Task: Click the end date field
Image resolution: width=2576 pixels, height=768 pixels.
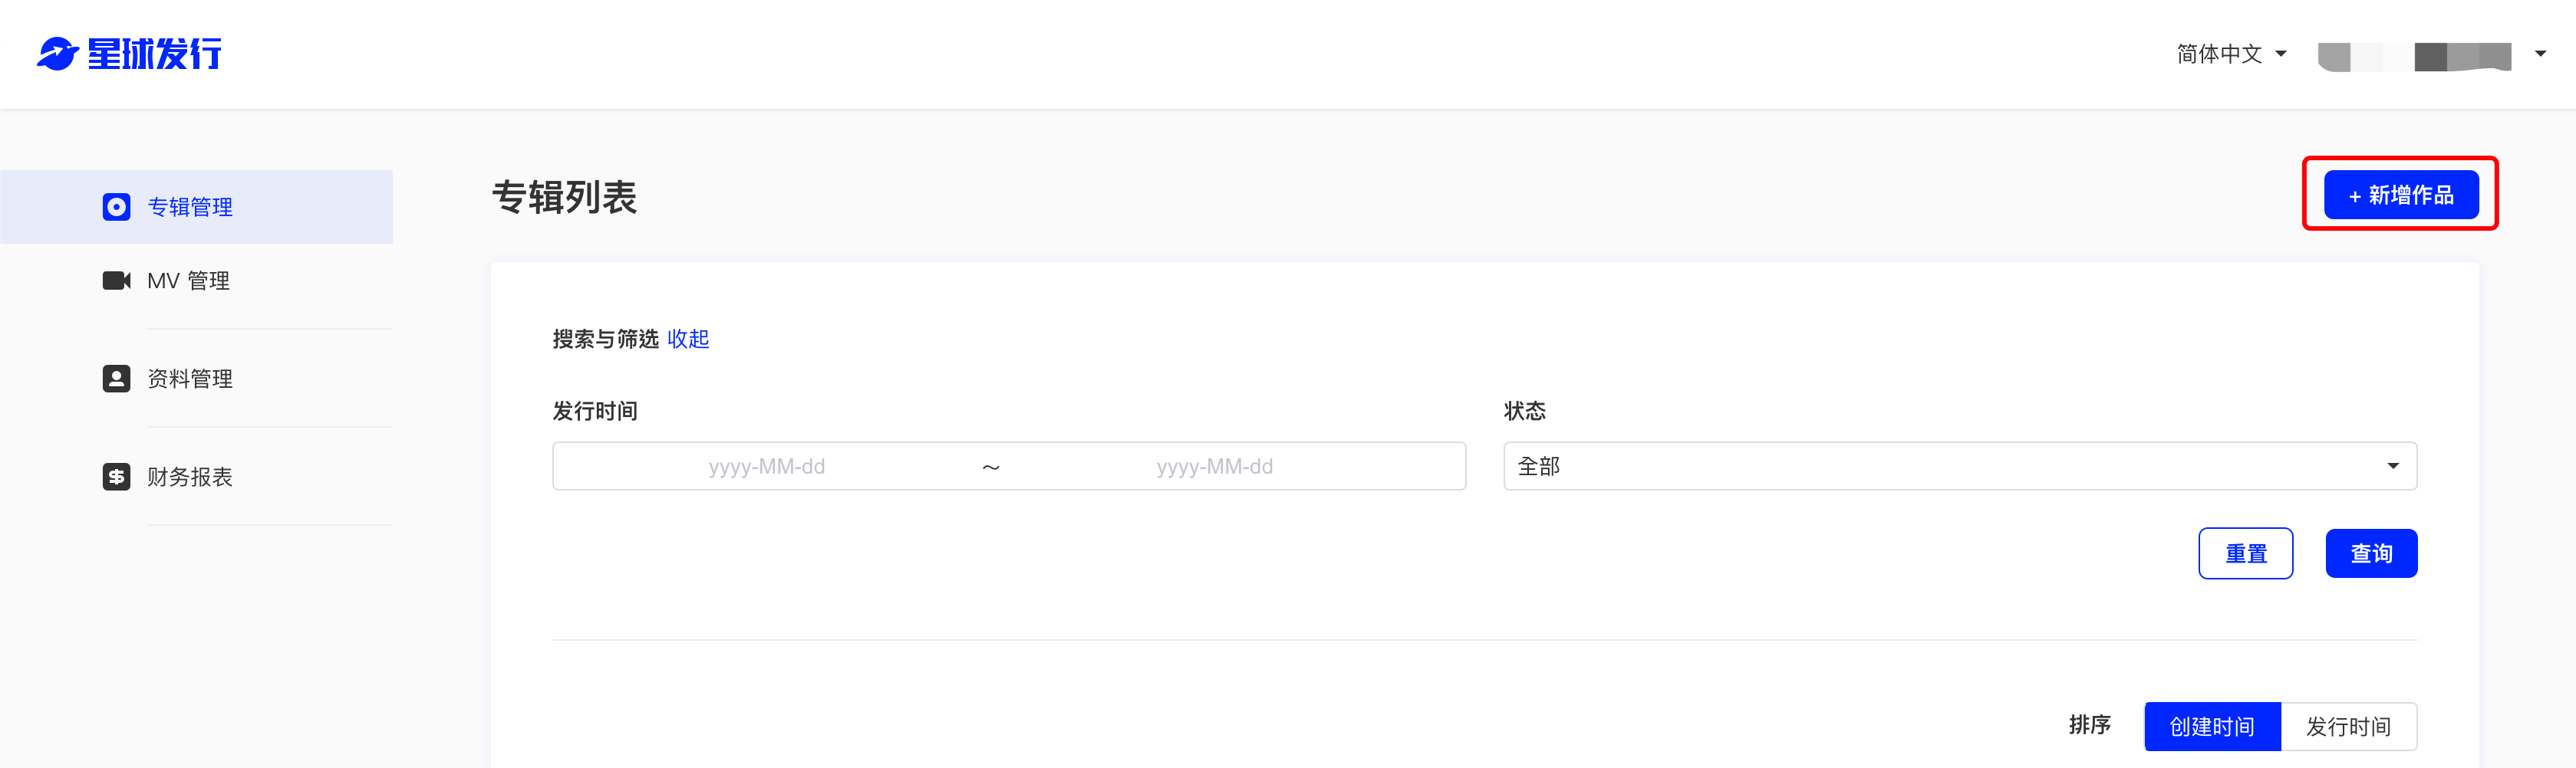Action: pyautogui.click(x=1215, y=466)
